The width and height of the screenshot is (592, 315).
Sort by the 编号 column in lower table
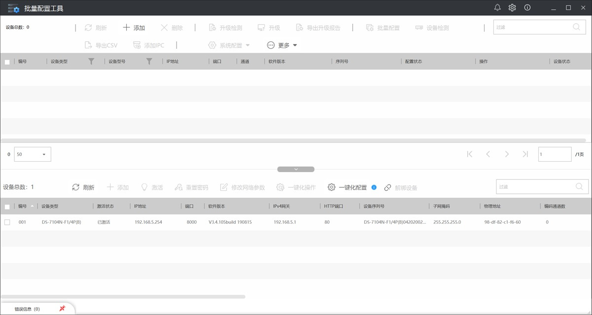pyautogui.click(x=23, y=206)
